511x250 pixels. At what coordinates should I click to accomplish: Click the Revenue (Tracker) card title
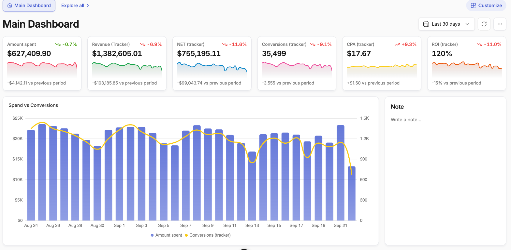coord(111,44)
